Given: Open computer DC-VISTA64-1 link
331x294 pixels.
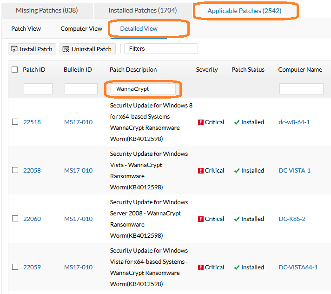Looking at the screenshot, I should [x=298, y=267].
